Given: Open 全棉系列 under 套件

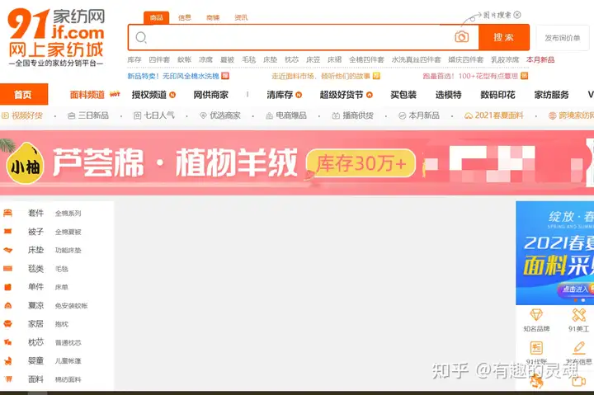Looking at the screenshot, I should click(68, 214).
